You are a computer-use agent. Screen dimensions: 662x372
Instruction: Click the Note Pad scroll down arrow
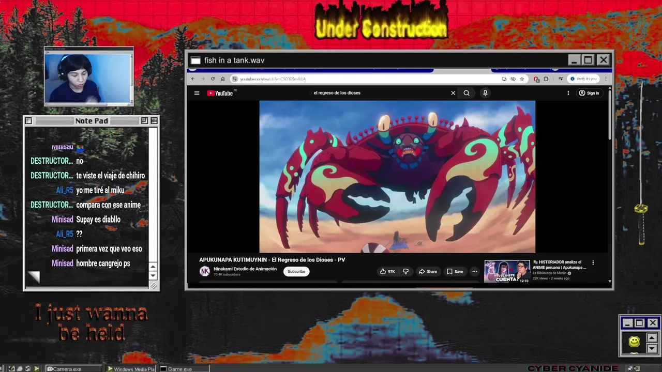[153, 275]
